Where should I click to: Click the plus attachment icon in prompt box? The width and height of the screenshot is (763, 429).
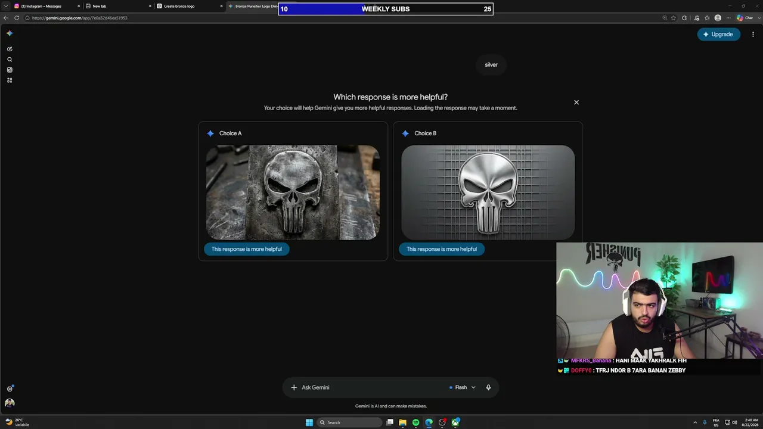(293, 387)
